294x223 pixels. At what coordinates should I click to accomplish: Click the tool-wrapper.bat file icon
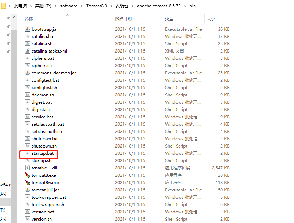[x=27, y=197]
